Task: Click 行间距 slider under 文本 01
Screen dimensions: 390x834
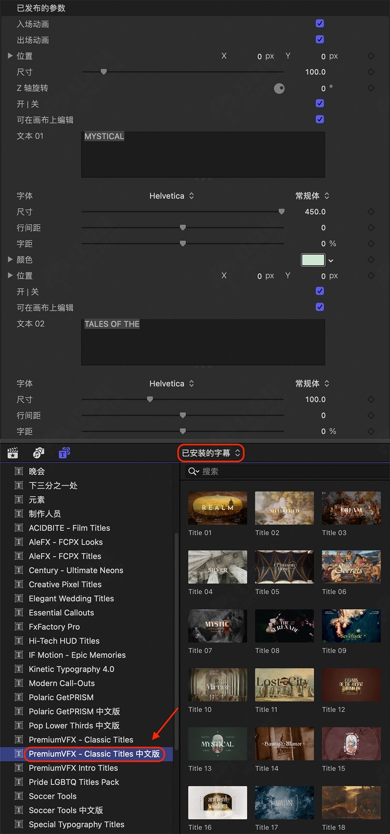Action: (182, 227)
